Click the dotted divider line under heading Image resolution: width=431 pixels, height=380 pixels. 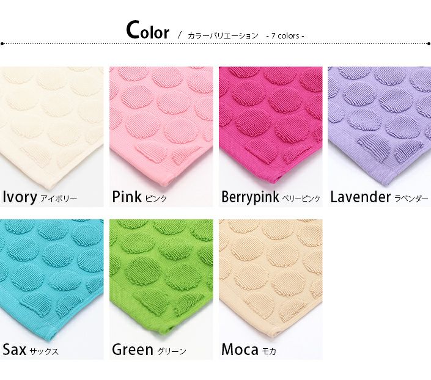(215, 43)
